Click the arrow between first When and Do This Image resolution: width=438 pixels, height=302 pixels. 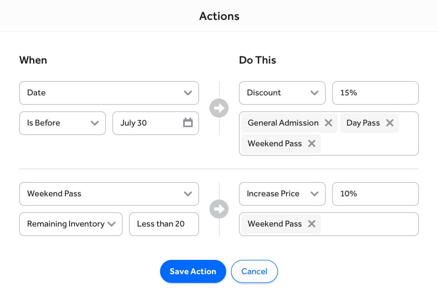[219, 108]
